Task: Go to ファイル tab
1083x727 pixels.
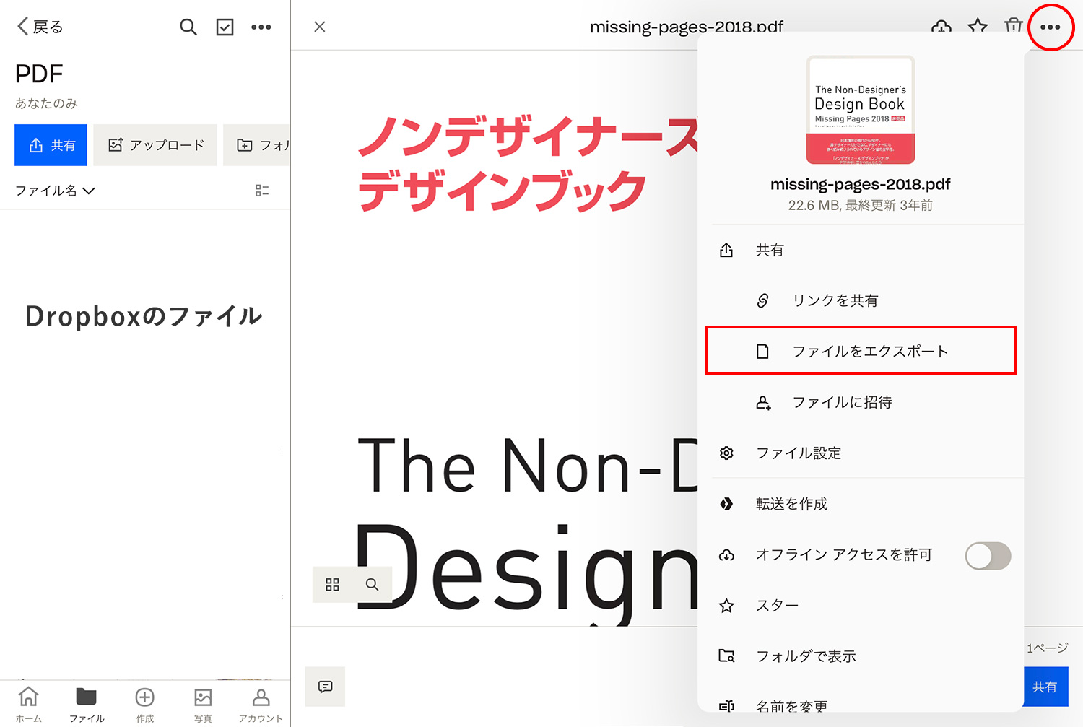Action: click(x=87, y=704)
